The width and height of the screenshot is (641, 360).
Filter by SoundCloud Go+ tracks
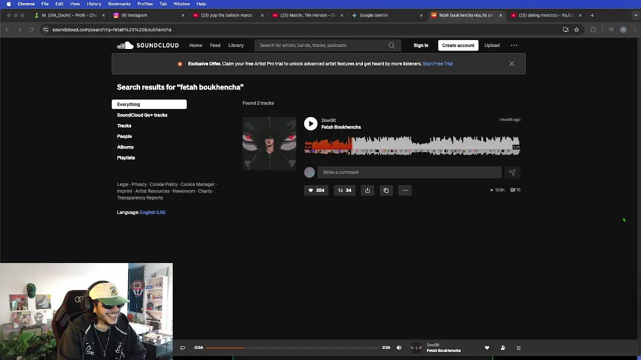click(x=142, y=115)
